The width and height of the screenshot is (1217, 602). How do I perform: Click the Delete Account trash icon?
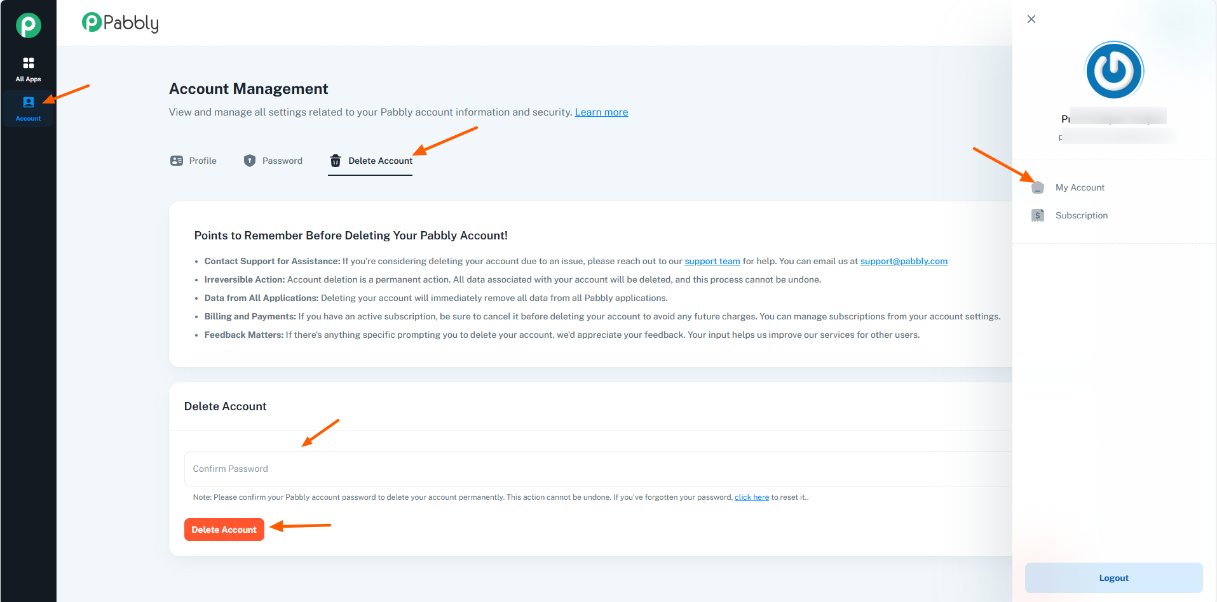click(x=336, y=161)
